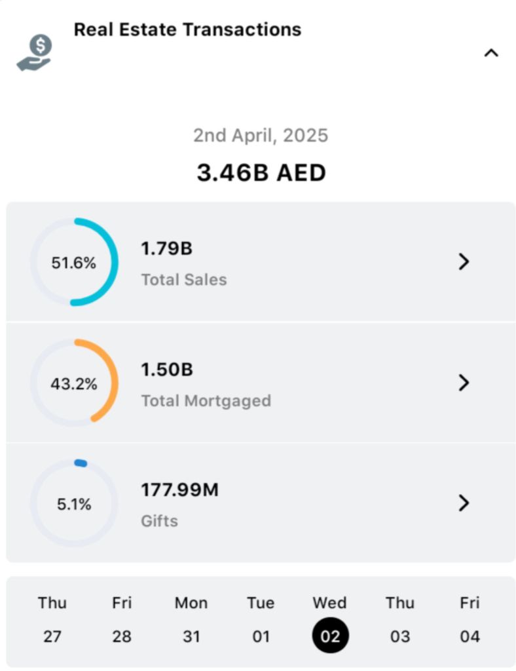Select Thursday 27 in date strip
Viewport: 516px width, 671px height.
click(x=52, y=620)
